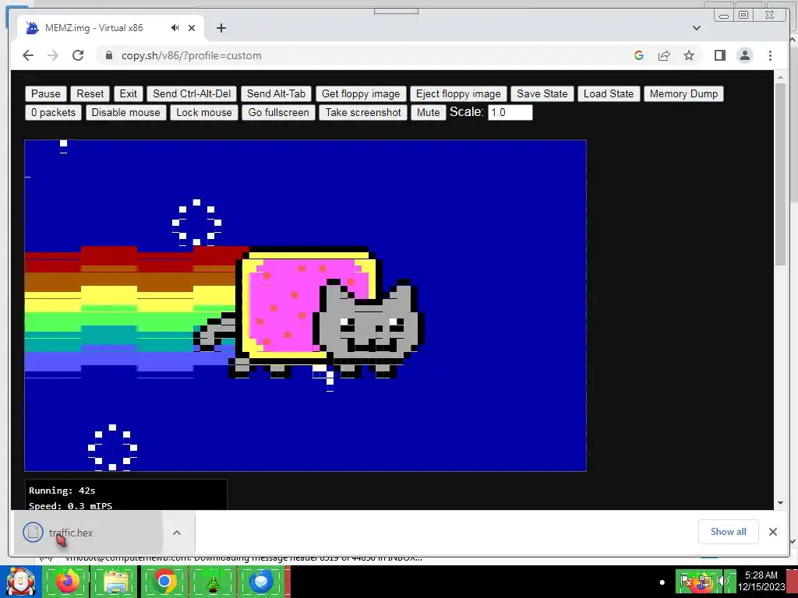Click the scrollbar down arrow
This screenshot has height=598, width=798.
pos(781,504)
